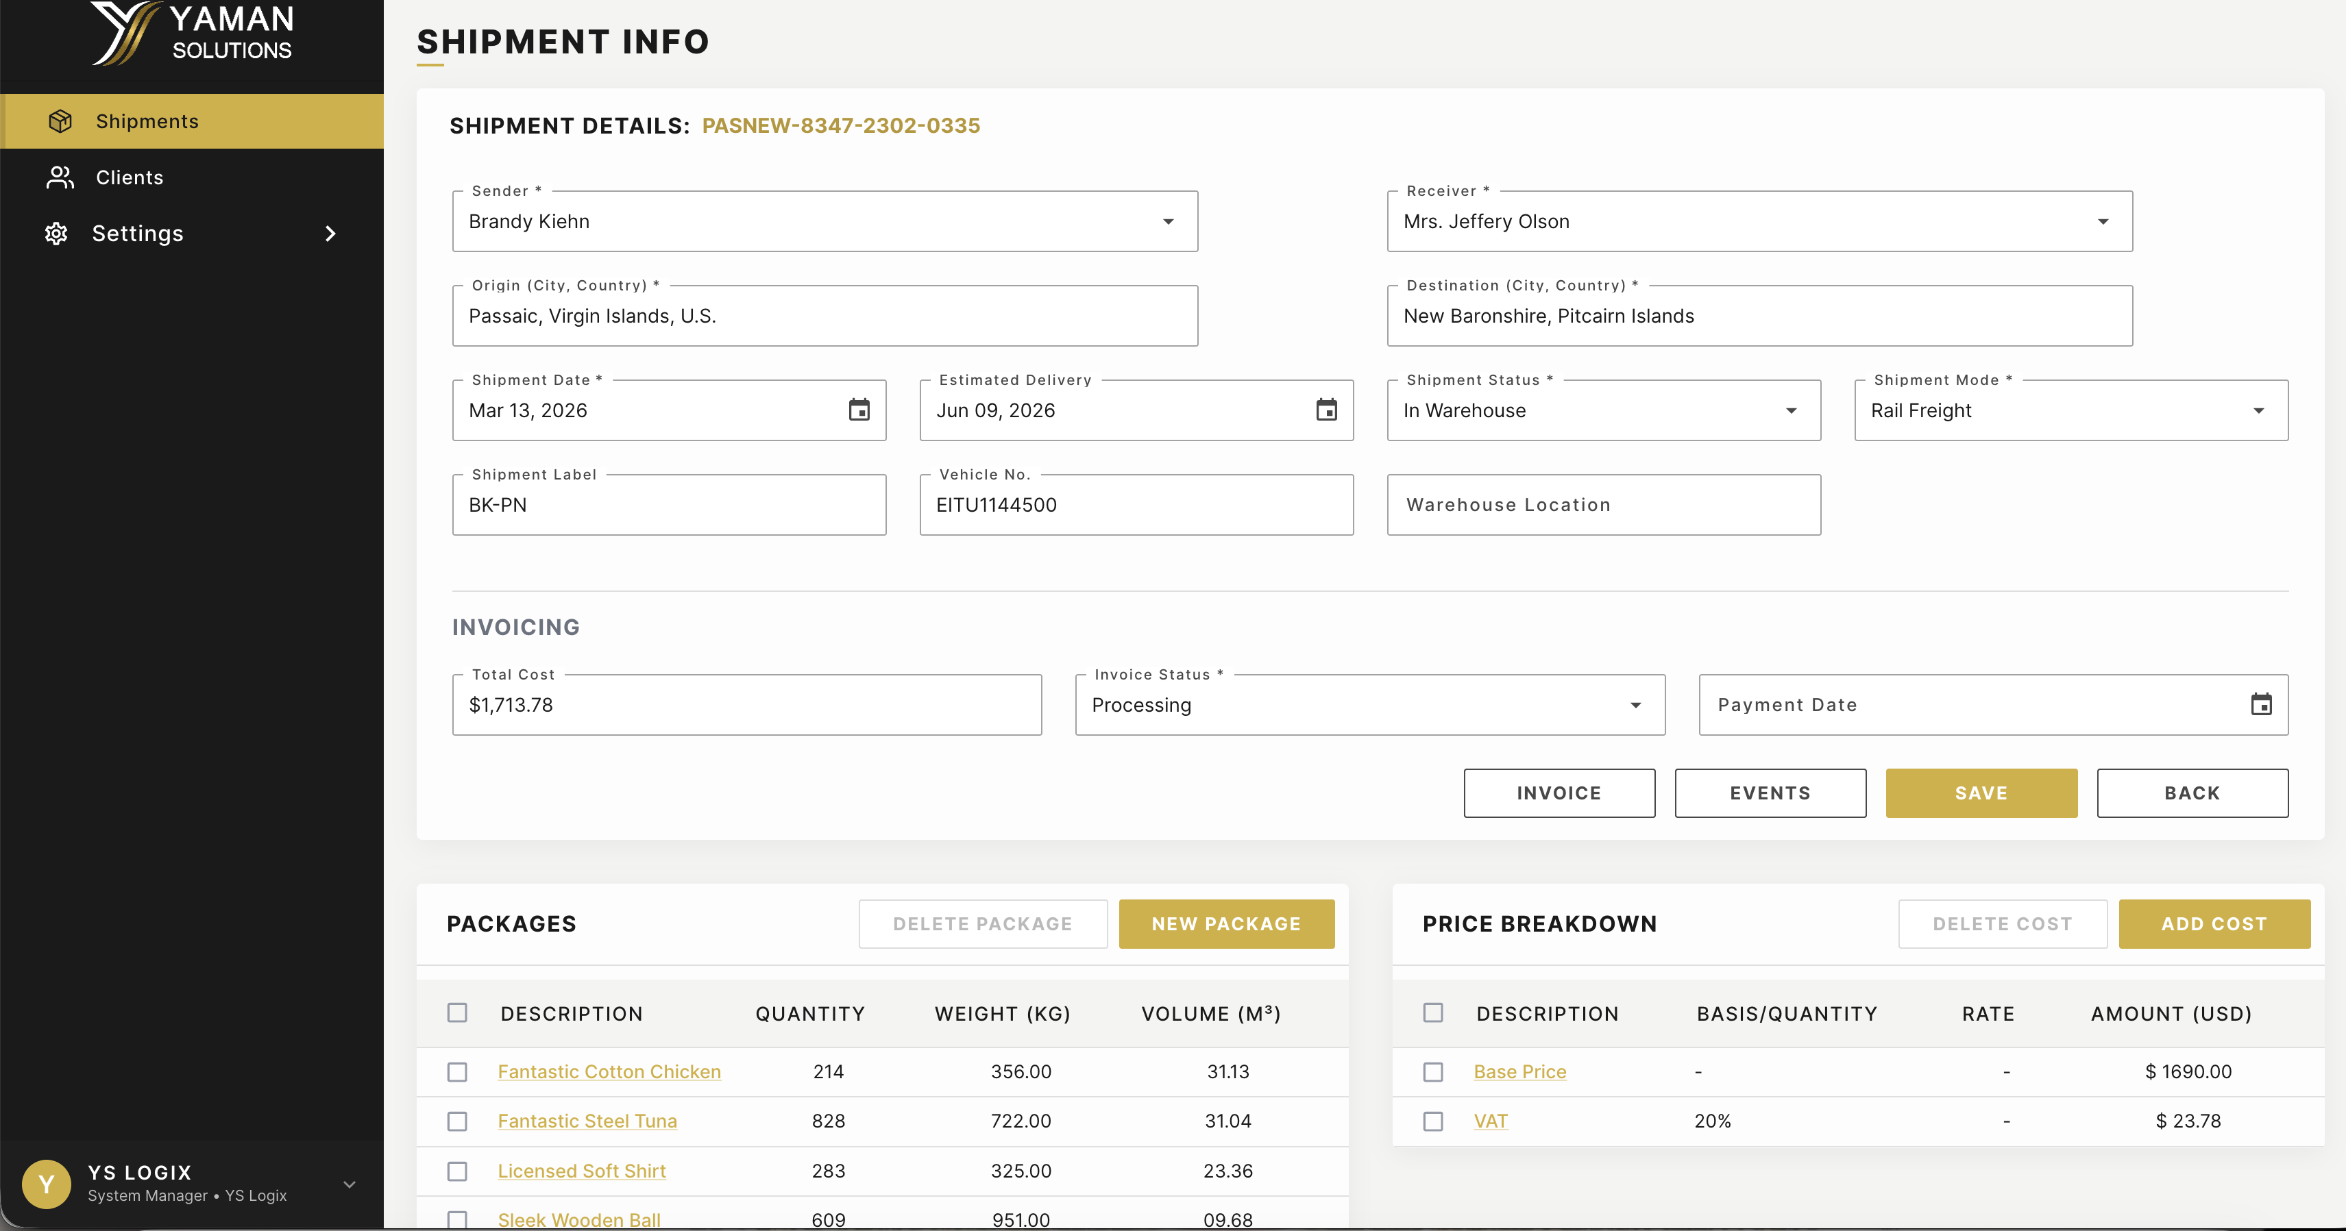Open Fantastic Steel Tuna package link

(587, 1121)
